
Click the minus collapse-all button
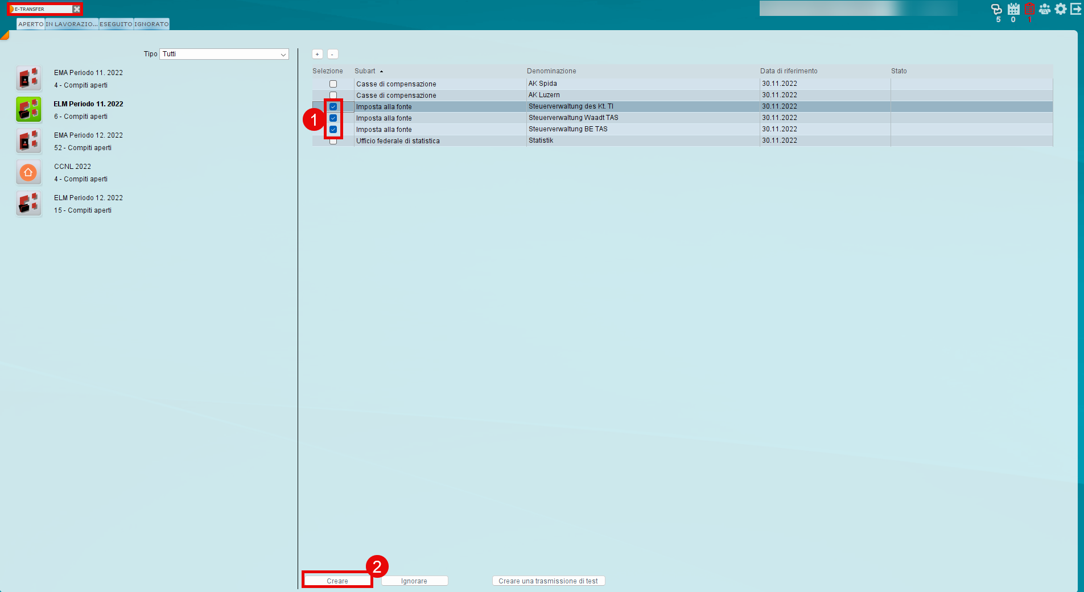point(333,55)
